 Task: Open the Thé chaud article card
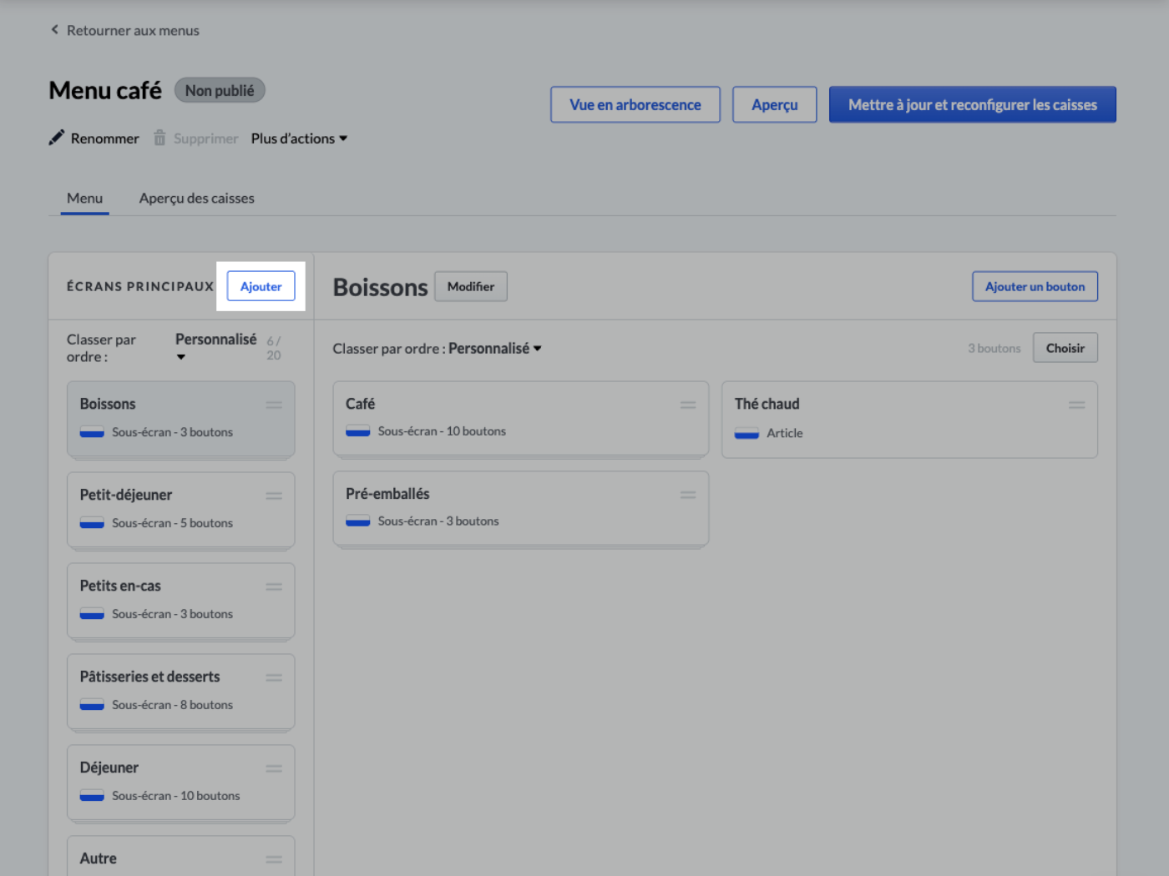pyautogui.click(x=909, y=420)
